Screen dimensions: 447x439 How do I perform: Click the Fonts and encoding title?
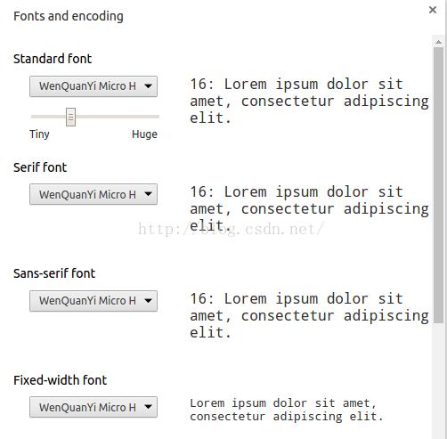(69, 16)
